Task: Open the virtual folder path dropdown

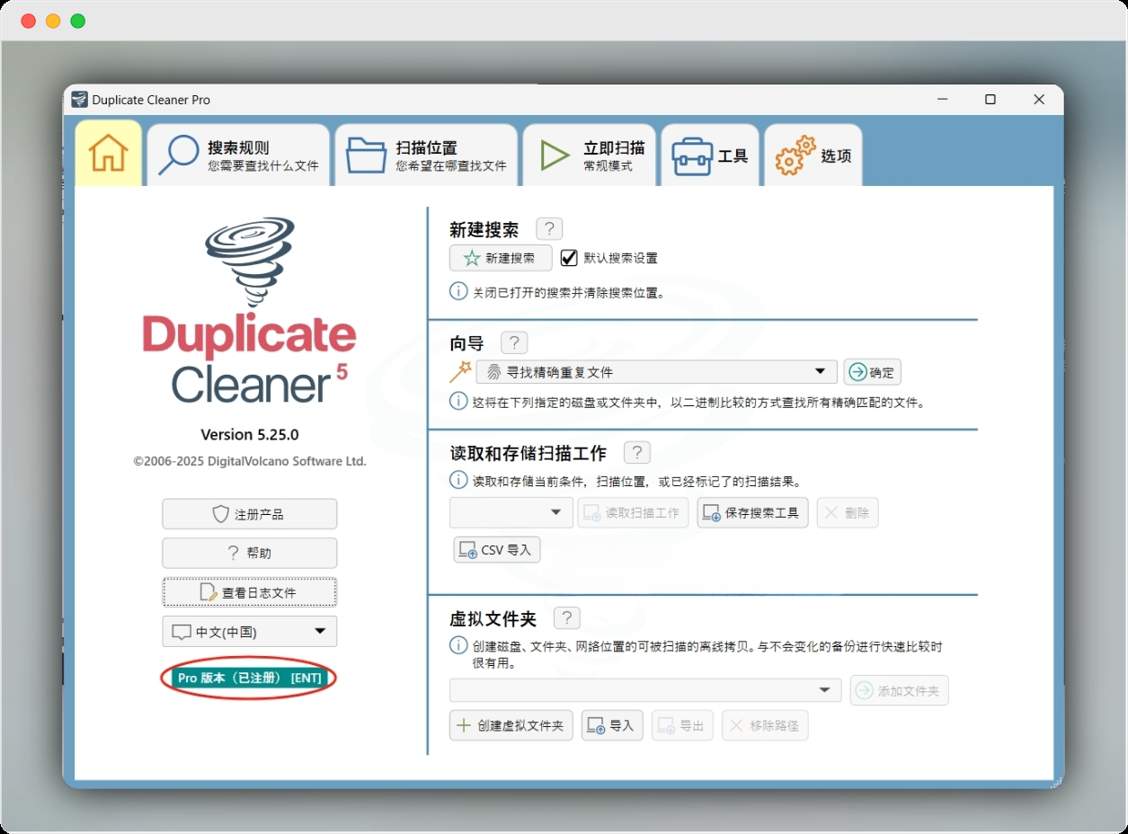Action: click(x=645, y=690)
